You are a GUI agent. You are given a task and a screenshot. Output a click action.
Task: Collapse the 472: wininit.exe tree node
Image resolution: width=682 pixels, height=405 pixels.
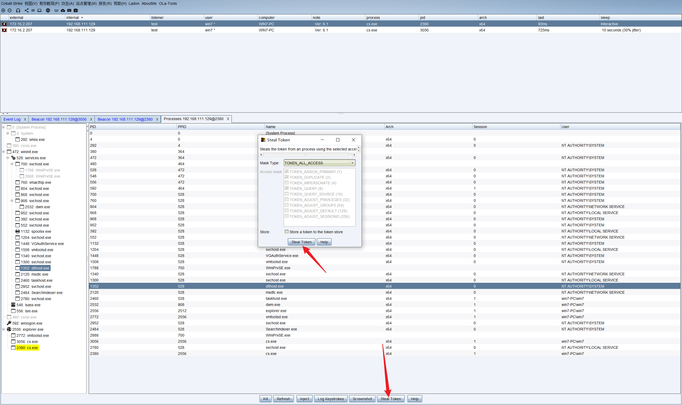[3, 152]
